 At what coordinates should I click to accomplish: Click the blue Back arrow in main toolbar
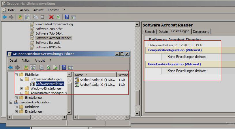click(x=5, y=17)
